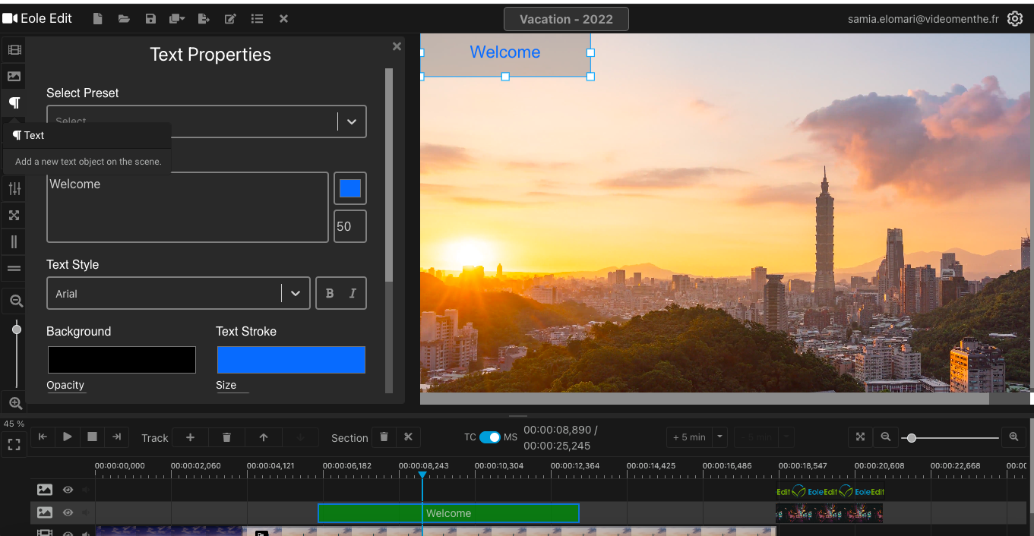Open the blue Text Stroke color swatch
This screenshot has height=536, width=1034.
(x=291, y=360)
